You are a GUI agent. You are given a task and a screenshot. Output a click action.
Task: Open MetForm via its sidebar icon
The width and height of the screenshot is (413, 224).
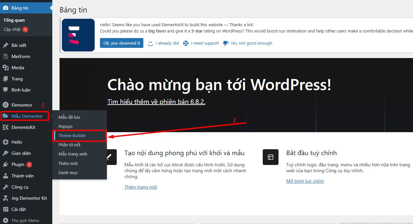coord(6,56)
